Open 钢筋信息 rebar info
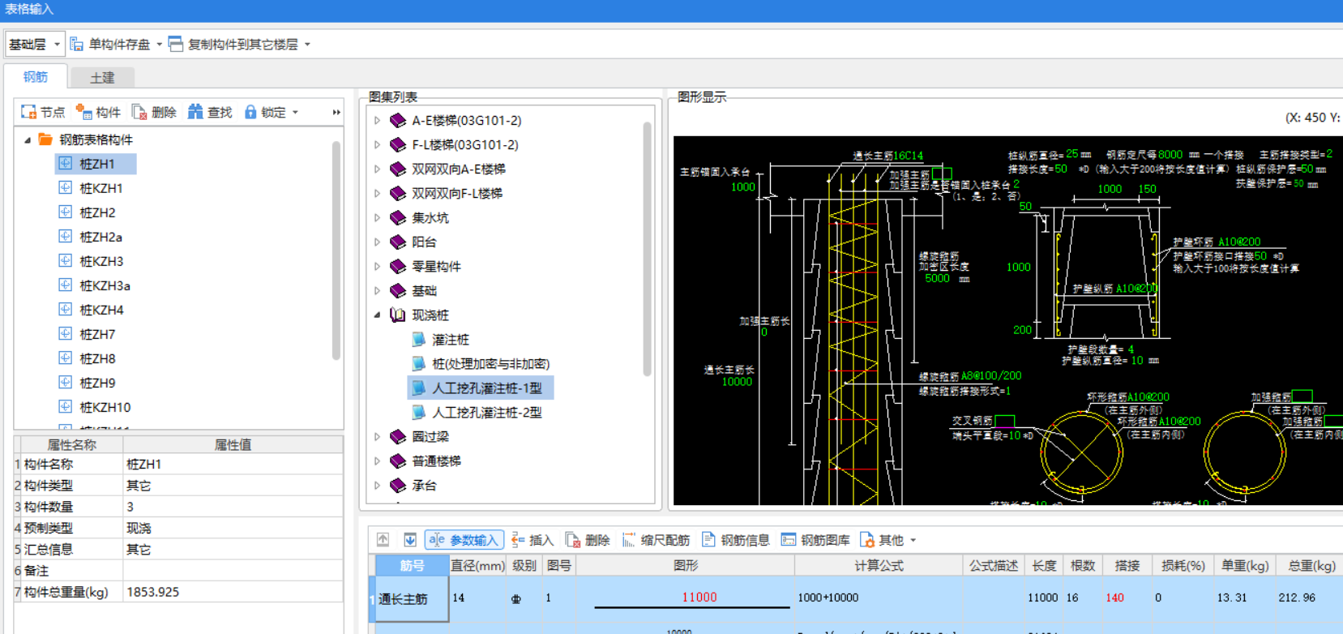The image size is (1343, 634). (736, 540)
